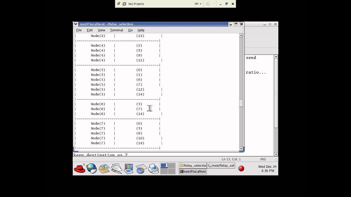Click the grayed send arrow on VM toolbar

[x=208, y=4]
